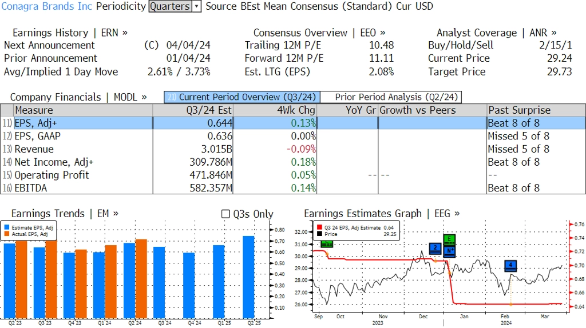The width and height of the screenshot is (586, 328).
Task: Click EBITDA estimate 582.357M
Action: coord(211,188)
